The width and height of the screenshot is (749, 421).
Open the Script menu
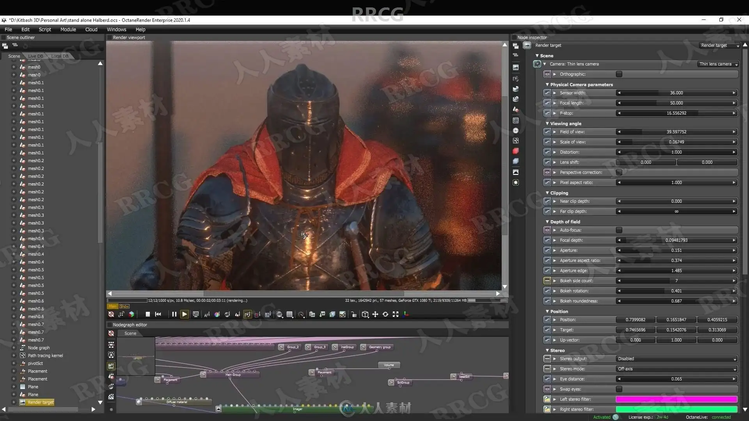(x=45, y=29)
